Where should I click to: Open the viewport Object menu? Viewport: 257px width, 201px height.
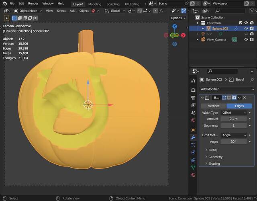[84, 11]
